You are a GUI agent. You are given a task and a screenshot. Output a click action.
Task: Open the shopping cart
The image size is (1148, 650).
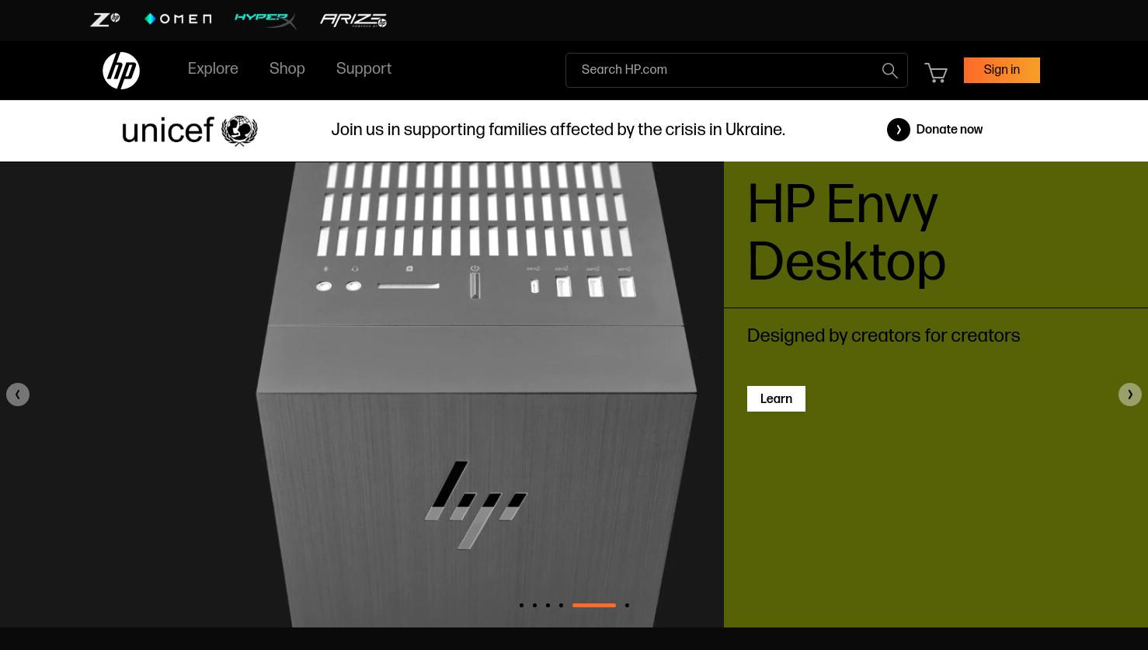936,72
